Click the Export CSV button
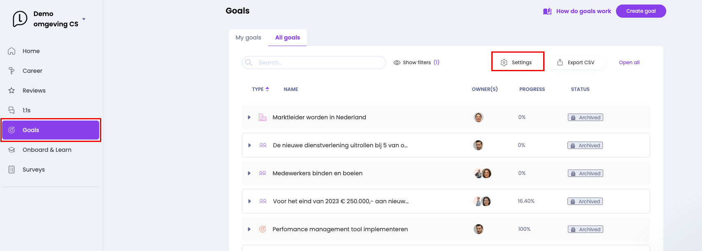Image resolution: width=702 pixels, height=251 pixels. tap(576, 63)
